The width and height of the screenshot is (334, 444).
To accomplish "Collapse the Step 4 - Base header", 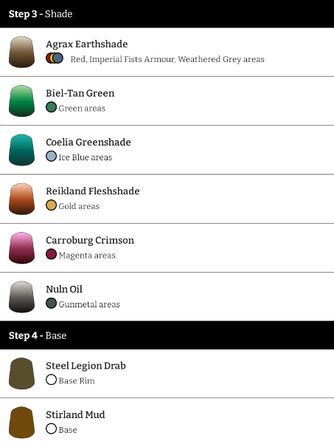I will 167,335.
